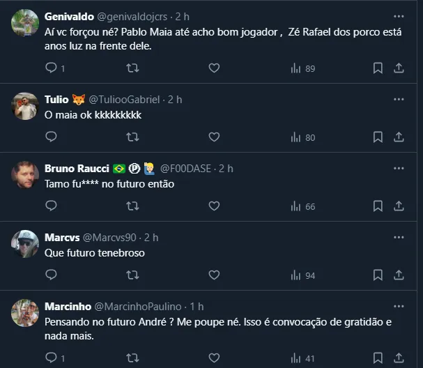This screenshot has height=368, width=423.
Task: Open more options for Genivaldo's tweet
Action: 399,15
